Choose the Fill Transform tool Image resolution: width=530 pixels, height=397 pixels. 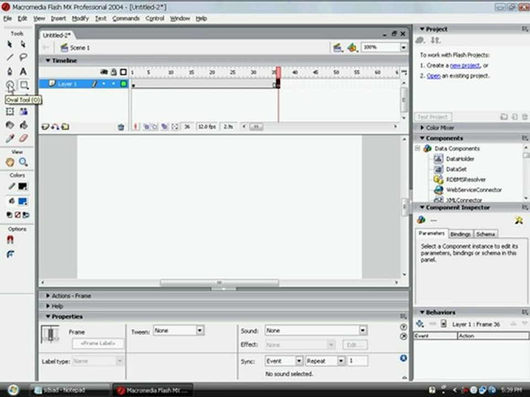23,111
